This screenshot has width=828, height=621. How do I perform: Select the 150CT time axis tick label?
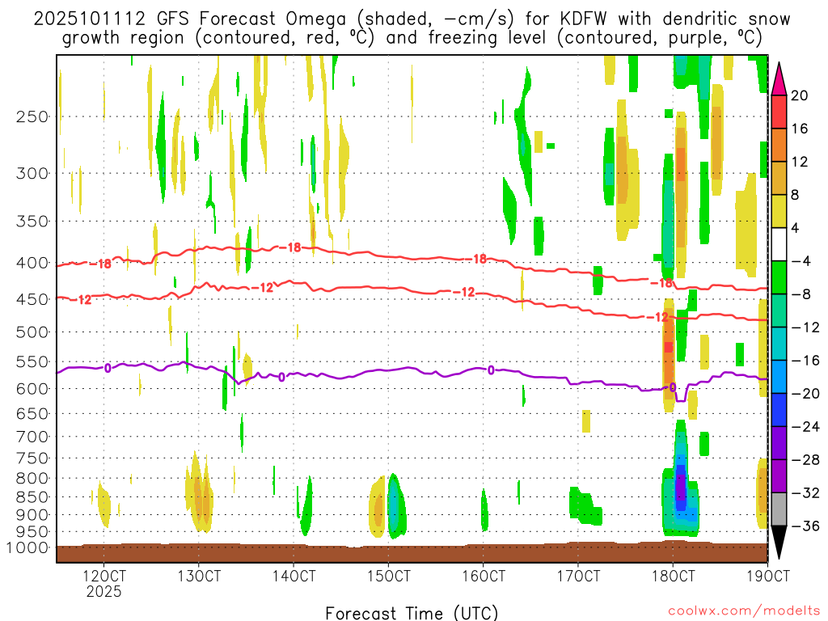[x=388, y=576]
